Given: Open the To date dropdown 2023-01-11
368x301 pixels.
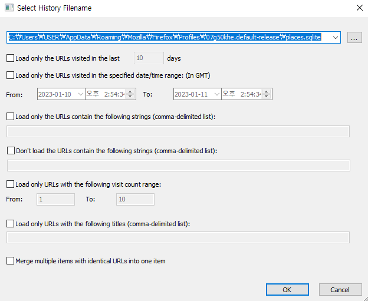Looking at the screenshot, I should tap(216, 94).
